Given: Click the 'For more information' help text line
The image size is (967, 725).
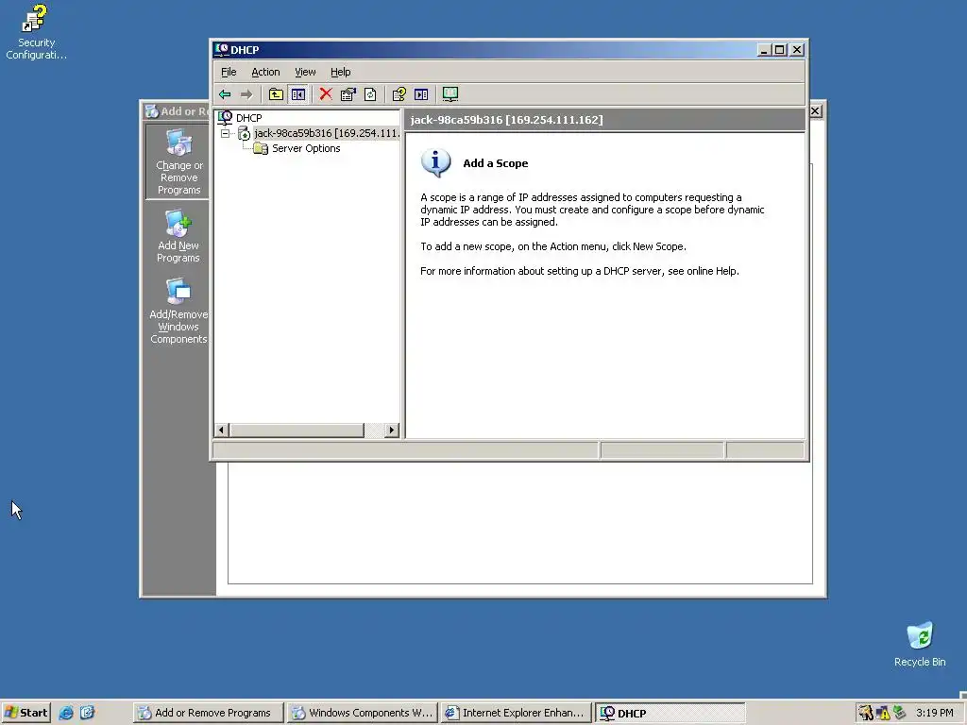Looking at the screenshot, I should click(580, 271).
